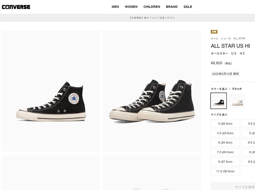Select the black color swatch
255x190 pixels.
(x=219, y=101)
